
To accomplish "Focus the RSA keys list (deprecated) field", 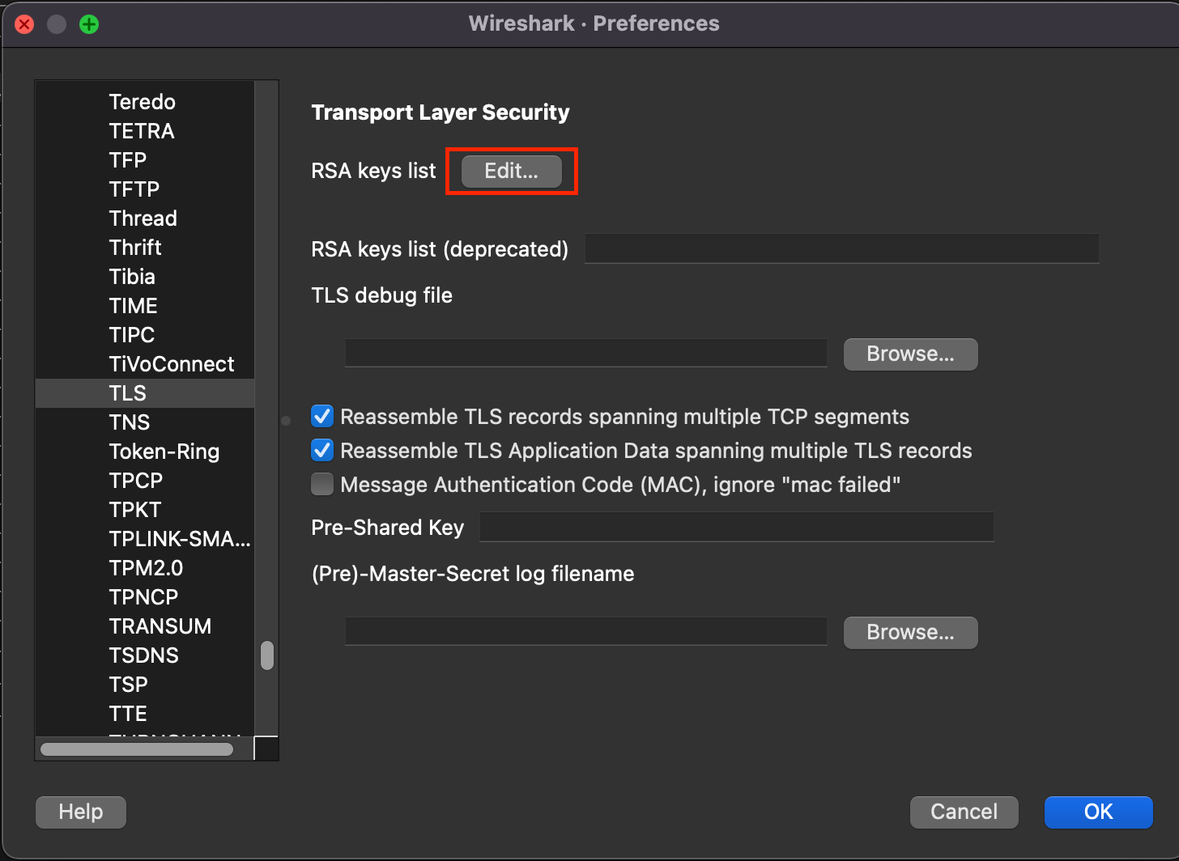I will coord(842,248).
